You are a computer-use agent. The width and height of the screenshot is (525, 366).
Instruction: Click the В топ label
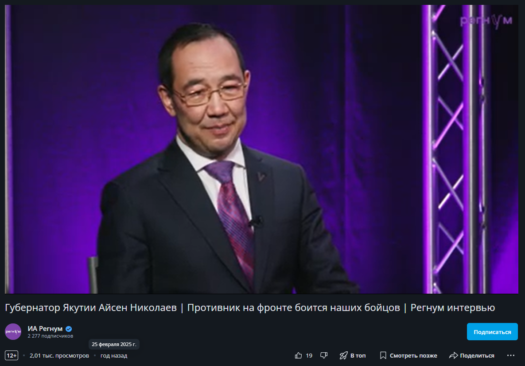[358, 356]
